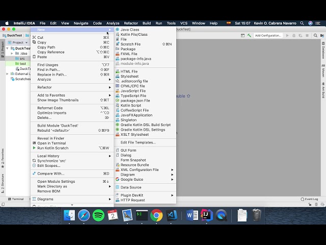The height and width of the screenshot is (245, 326).
Task: Click the XSLT Stylesheet icon
Action: 118,134
